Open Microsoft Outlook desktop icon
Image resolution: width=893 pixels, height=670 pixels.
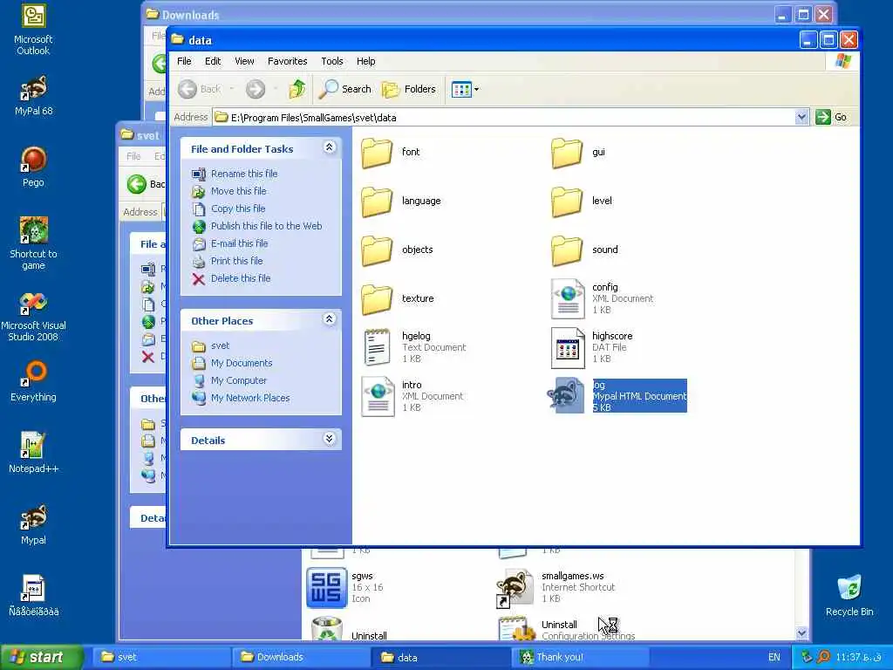pyautogui.click(x=33, y=29)
